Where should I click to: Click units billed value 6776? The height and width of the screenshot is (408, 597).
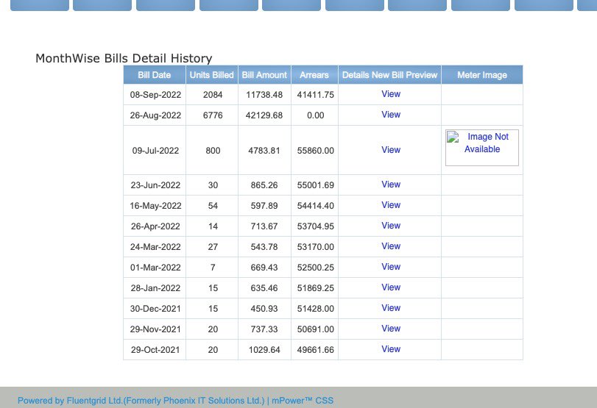pos(213,115)
